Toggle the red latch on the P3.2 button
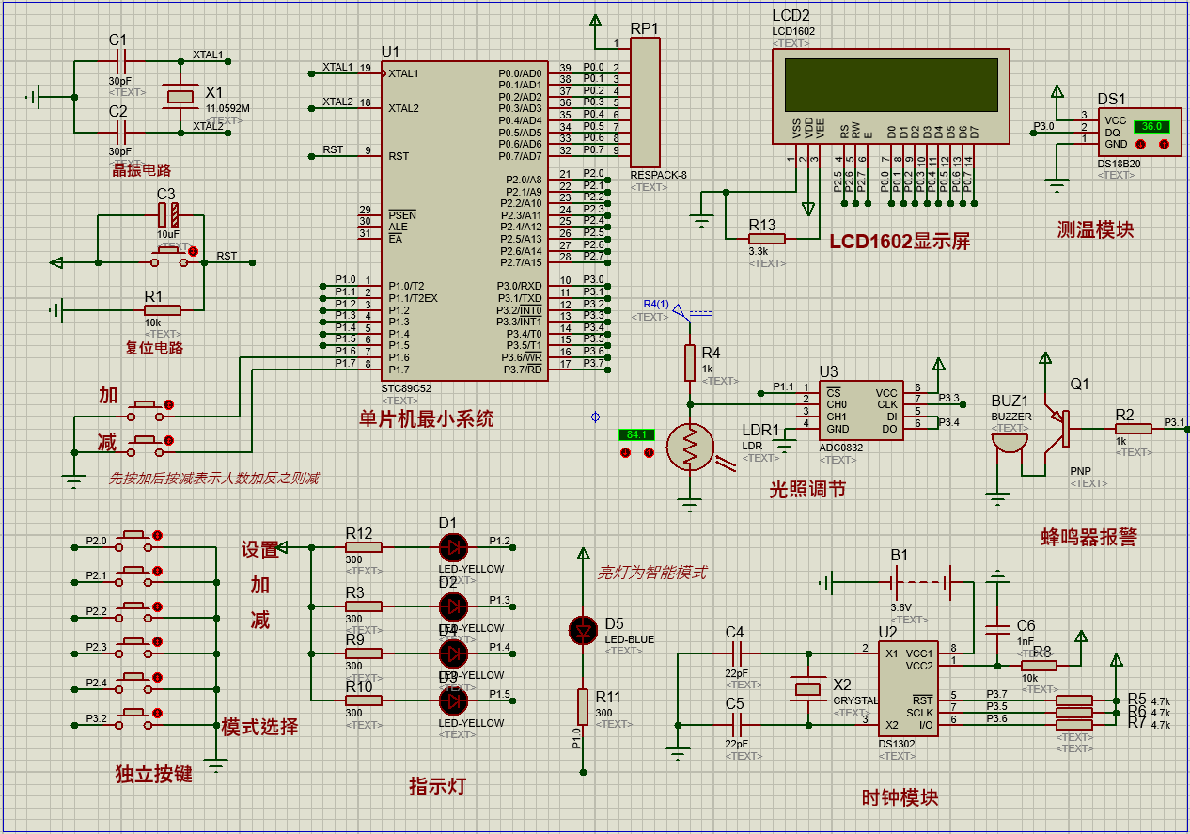 pyautogui.click(x=158, y=715)
